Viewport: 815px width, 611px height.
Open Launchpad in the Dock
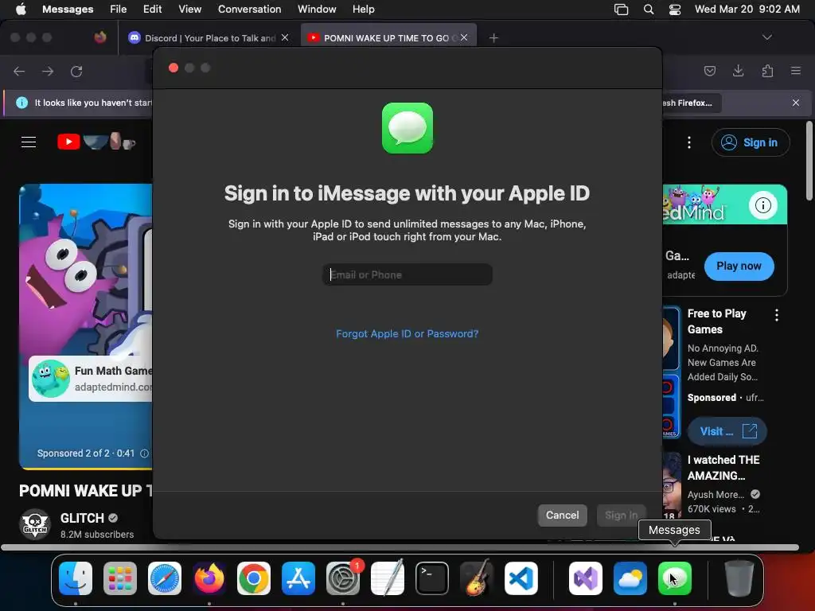click(120, 578)
